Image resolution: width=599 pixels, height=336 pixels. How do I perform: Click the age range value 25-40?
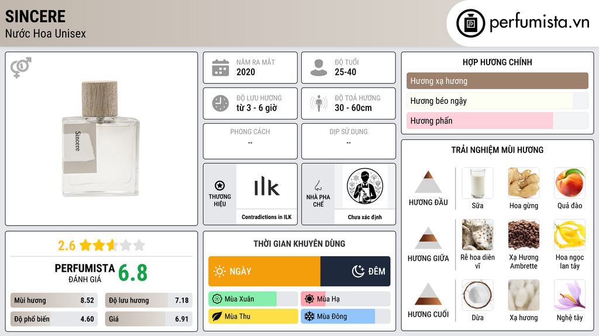[x=345, y=72]
